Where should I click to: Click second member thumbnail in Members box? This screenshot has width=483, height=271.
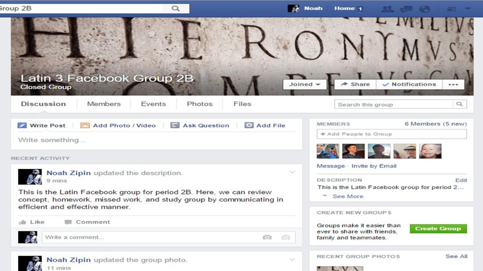coord(353,151)
